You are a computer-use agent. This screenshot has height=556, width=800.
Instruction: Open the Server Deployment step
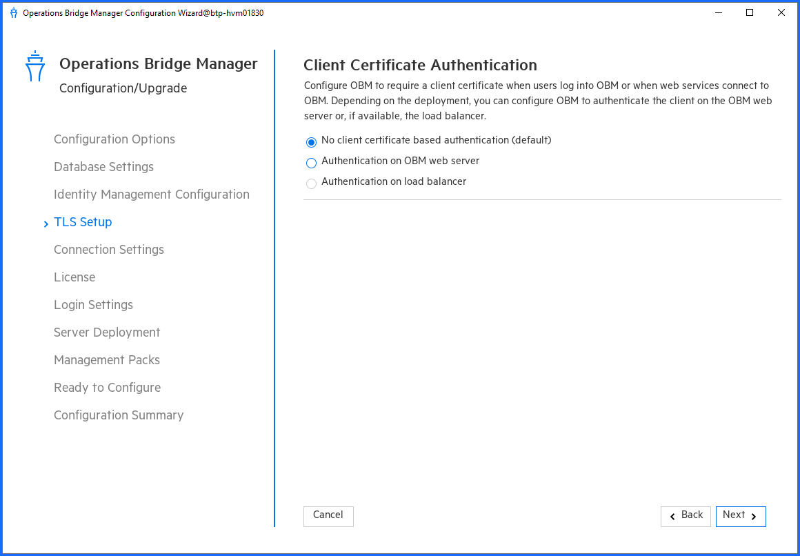(107, 332)
